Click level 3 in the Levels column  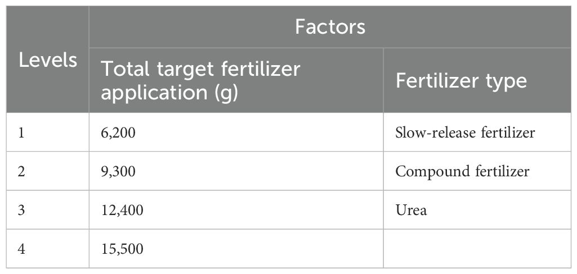coord(21,210)
